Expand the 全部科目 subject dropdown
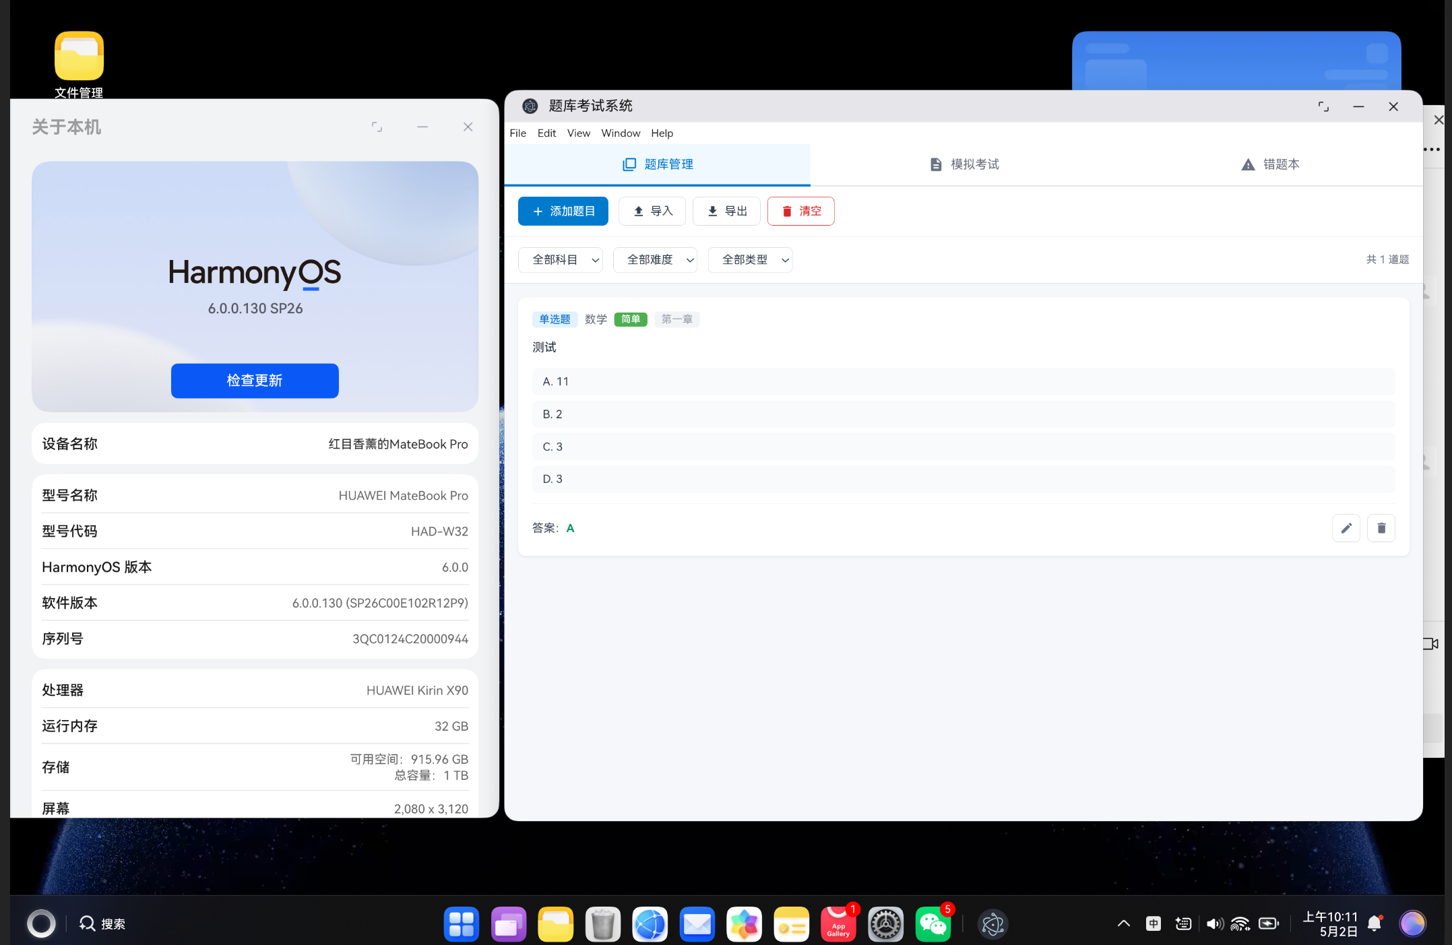This screenshot has height=945, width=1452. coord(561,260)
